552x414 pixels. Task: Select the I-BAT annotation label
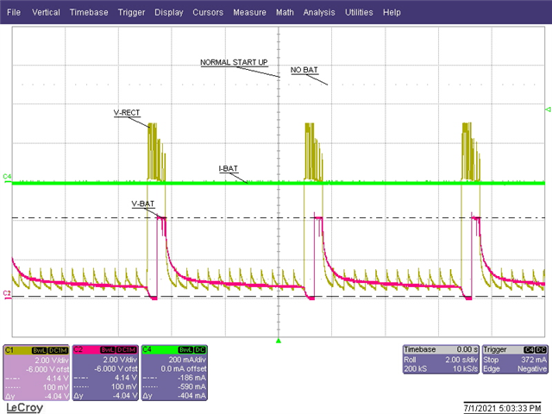tap(228, 169)
